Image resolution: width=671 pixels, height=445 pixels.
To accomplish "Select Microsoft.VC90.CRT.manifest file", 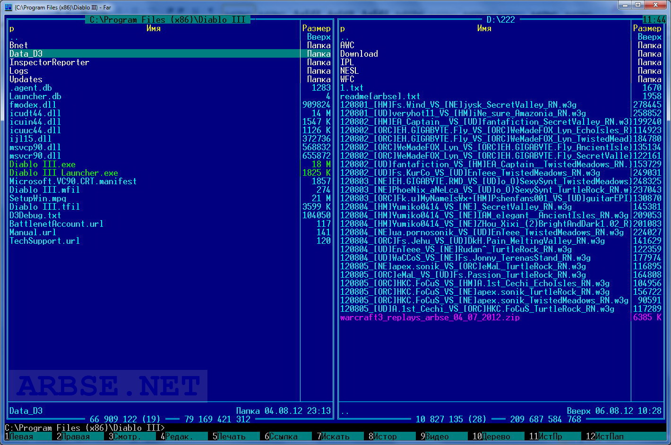I will click(x=73, y=181).
